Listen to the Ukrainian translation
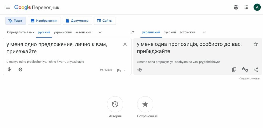Screen dimensions: 263x128 pyautogui.click(x=140, y=70)
